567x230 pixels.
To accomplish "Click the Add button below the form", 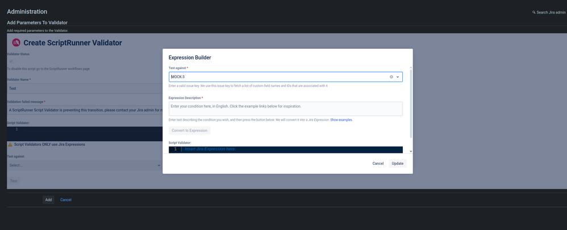I will coord(48,200).
